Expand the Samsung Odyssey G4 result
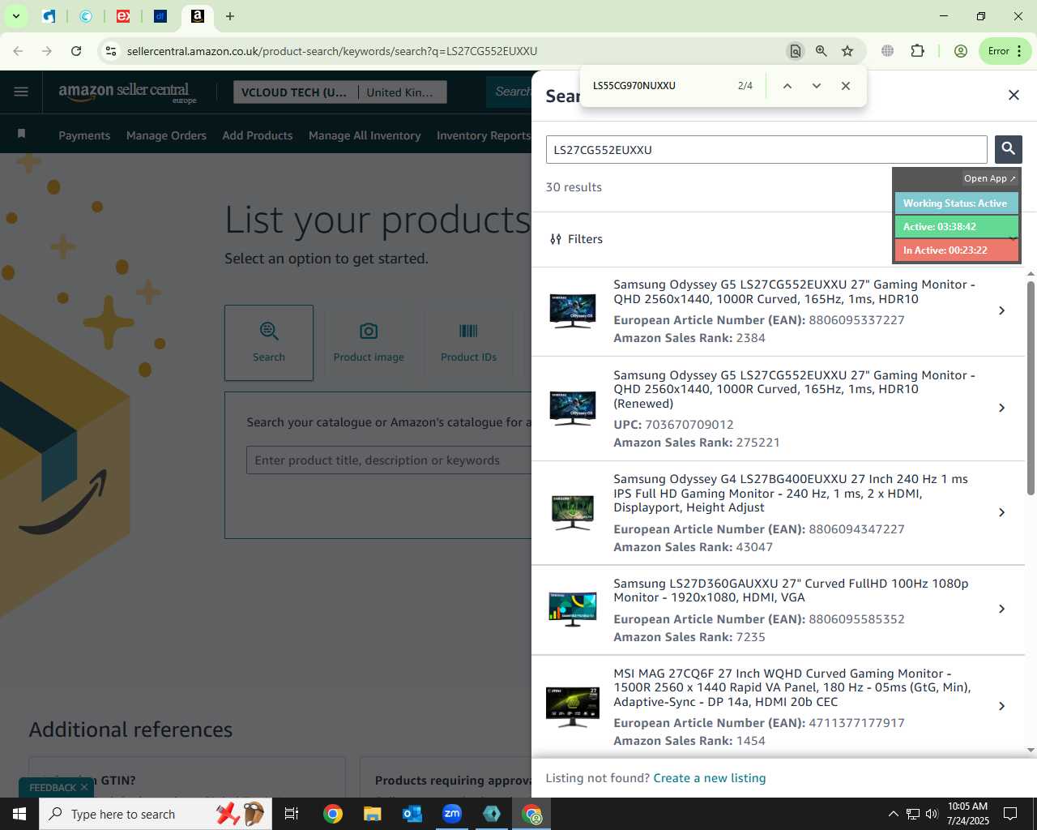This screenshot has width=1037, height=830. point(1001,512)
